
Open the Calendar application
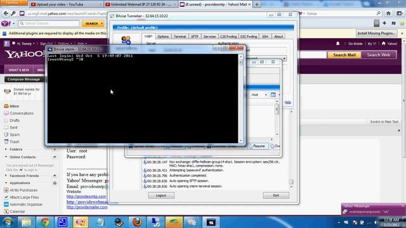click(x=17, y=212)
